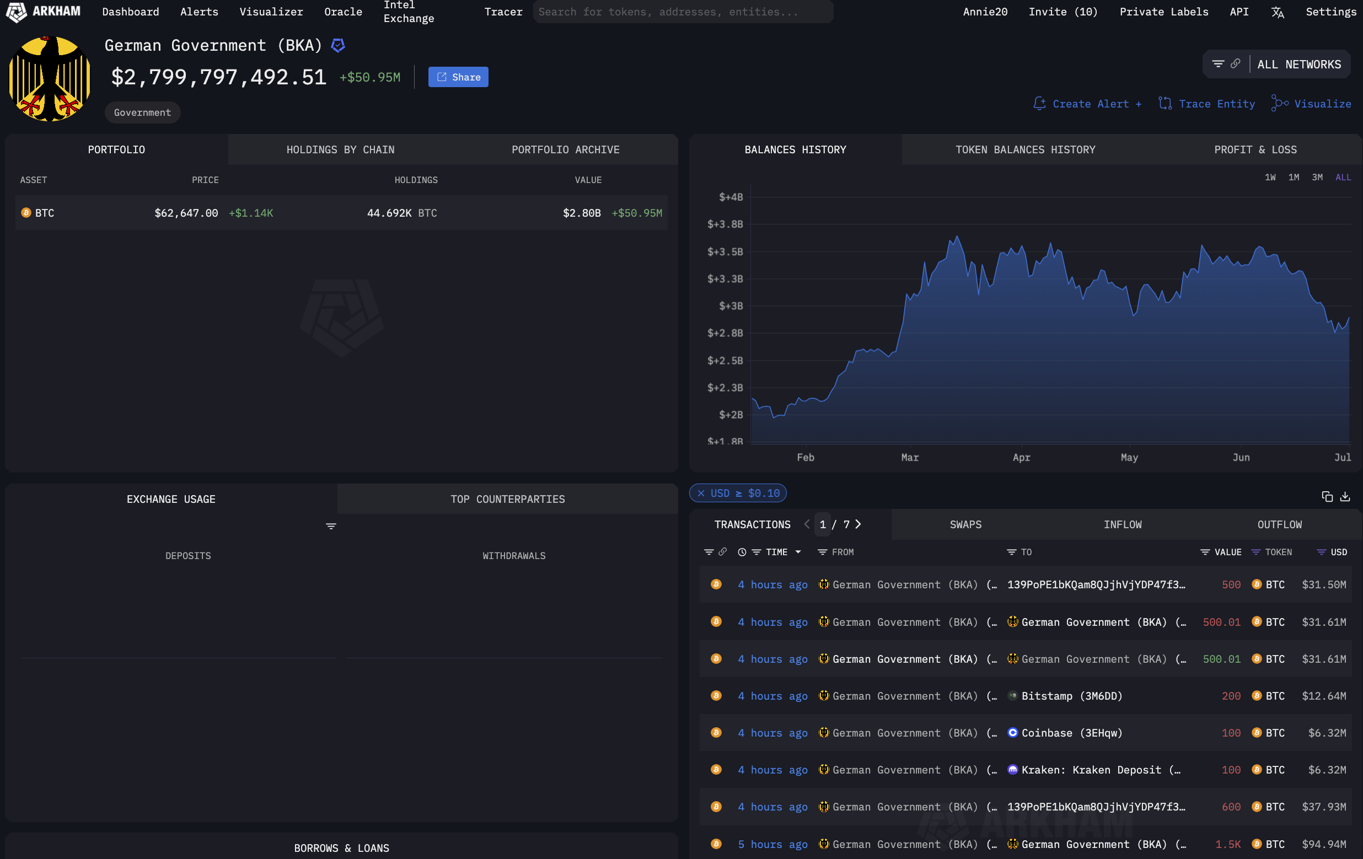Viewport: 1363px width, 859px height.
Task: Click the Bitcoin icon on the $37.93M transaction
Action: (x=1256, y=807)
